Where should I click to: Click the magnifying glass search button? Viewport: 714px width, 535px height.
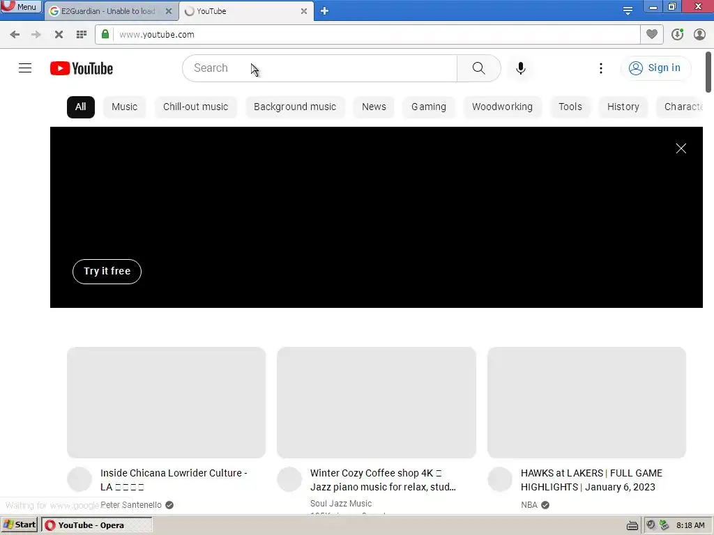point(478,68)
